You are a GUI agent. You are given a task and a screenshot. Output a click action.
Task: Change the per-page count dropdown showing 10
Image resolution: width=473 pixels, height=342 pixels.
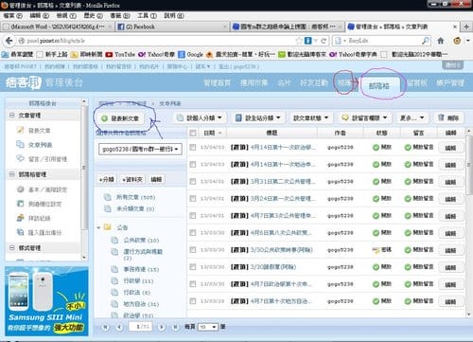tap(207, 327)
